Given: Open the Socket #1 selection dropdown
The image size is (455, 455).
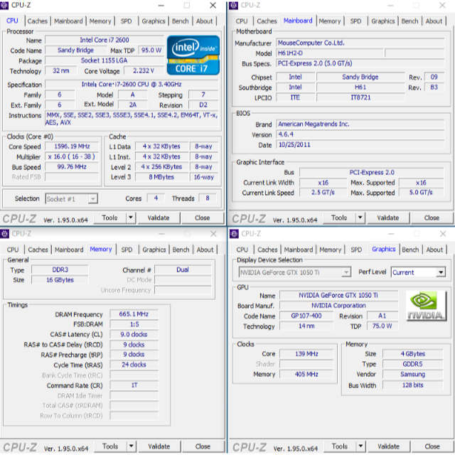Looking at the screenshot, I should [71, 199].
